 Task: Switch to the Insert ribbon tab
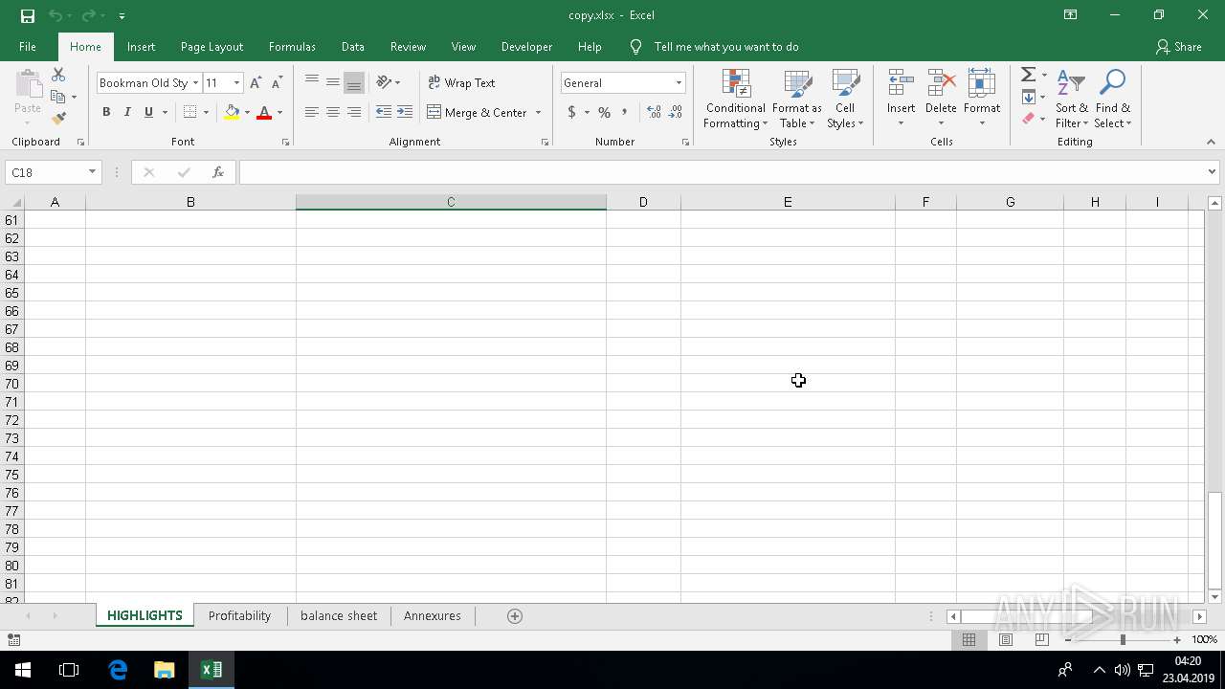141,47
